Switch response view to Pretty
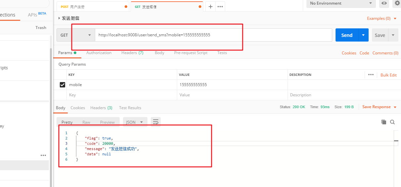The height and width of the screenshot is (187, 401). coord(67,122)
